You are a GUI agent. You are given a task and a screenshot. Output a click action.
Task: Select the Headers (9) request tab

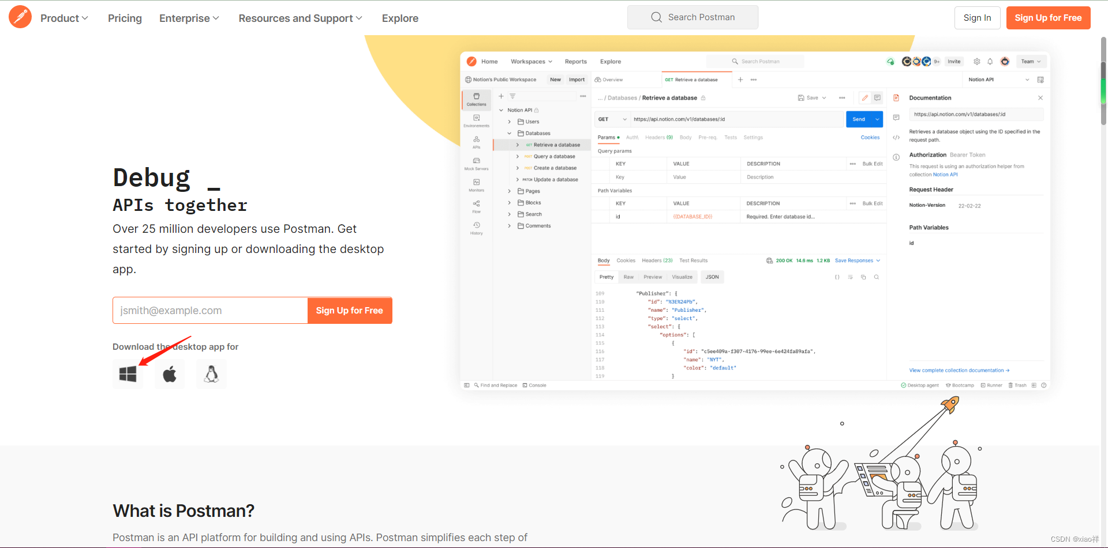click(x=659, y=137)
